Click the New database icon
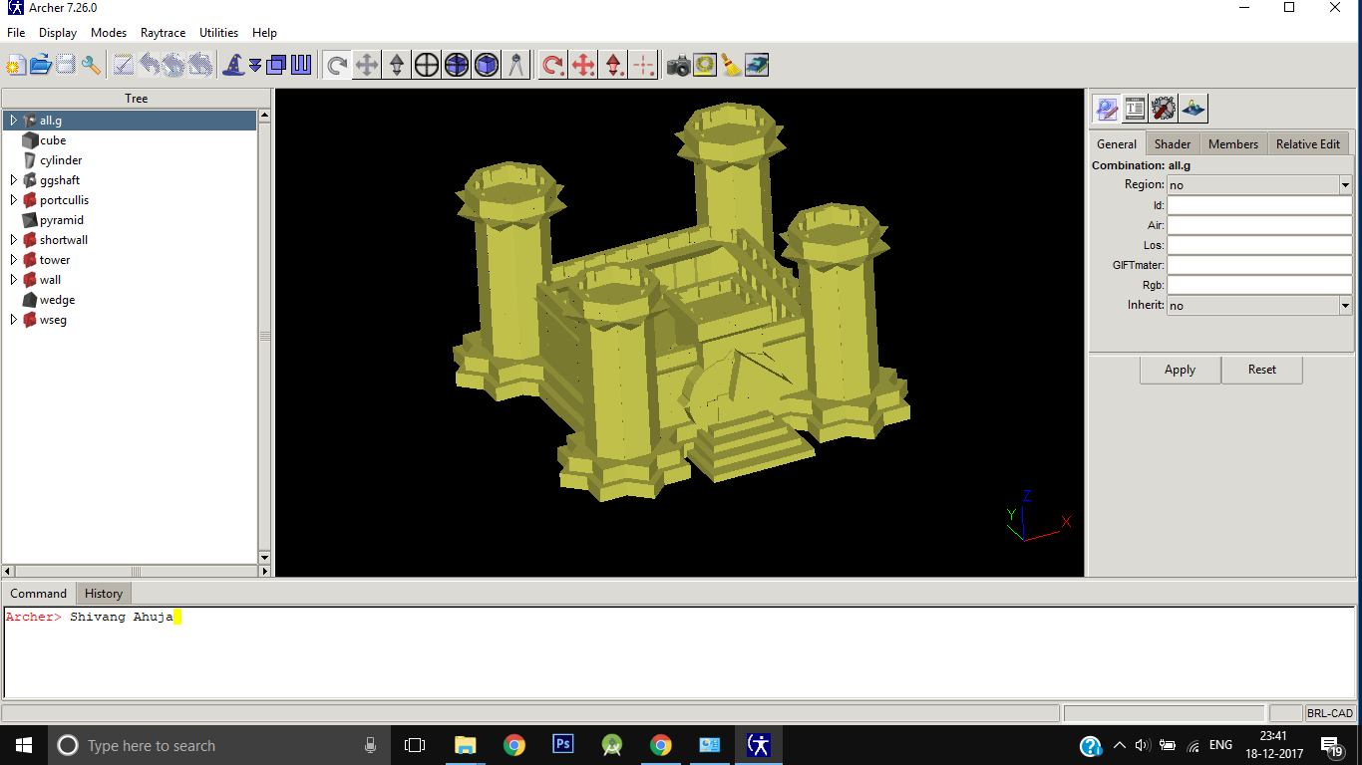The height and width of the screenshot is (765, 1362). (15, 66)
